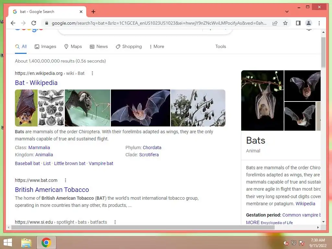Click the bat skeleton thumbnail
This screenshot has width=332, height=249.
point(88,108)
